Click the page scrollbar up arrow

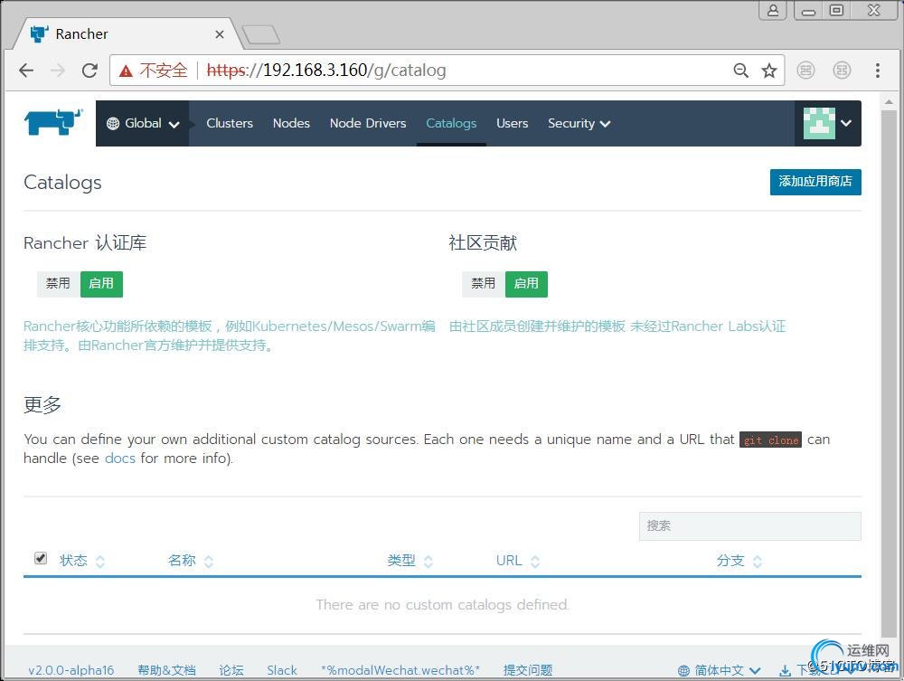click(889, 102)
